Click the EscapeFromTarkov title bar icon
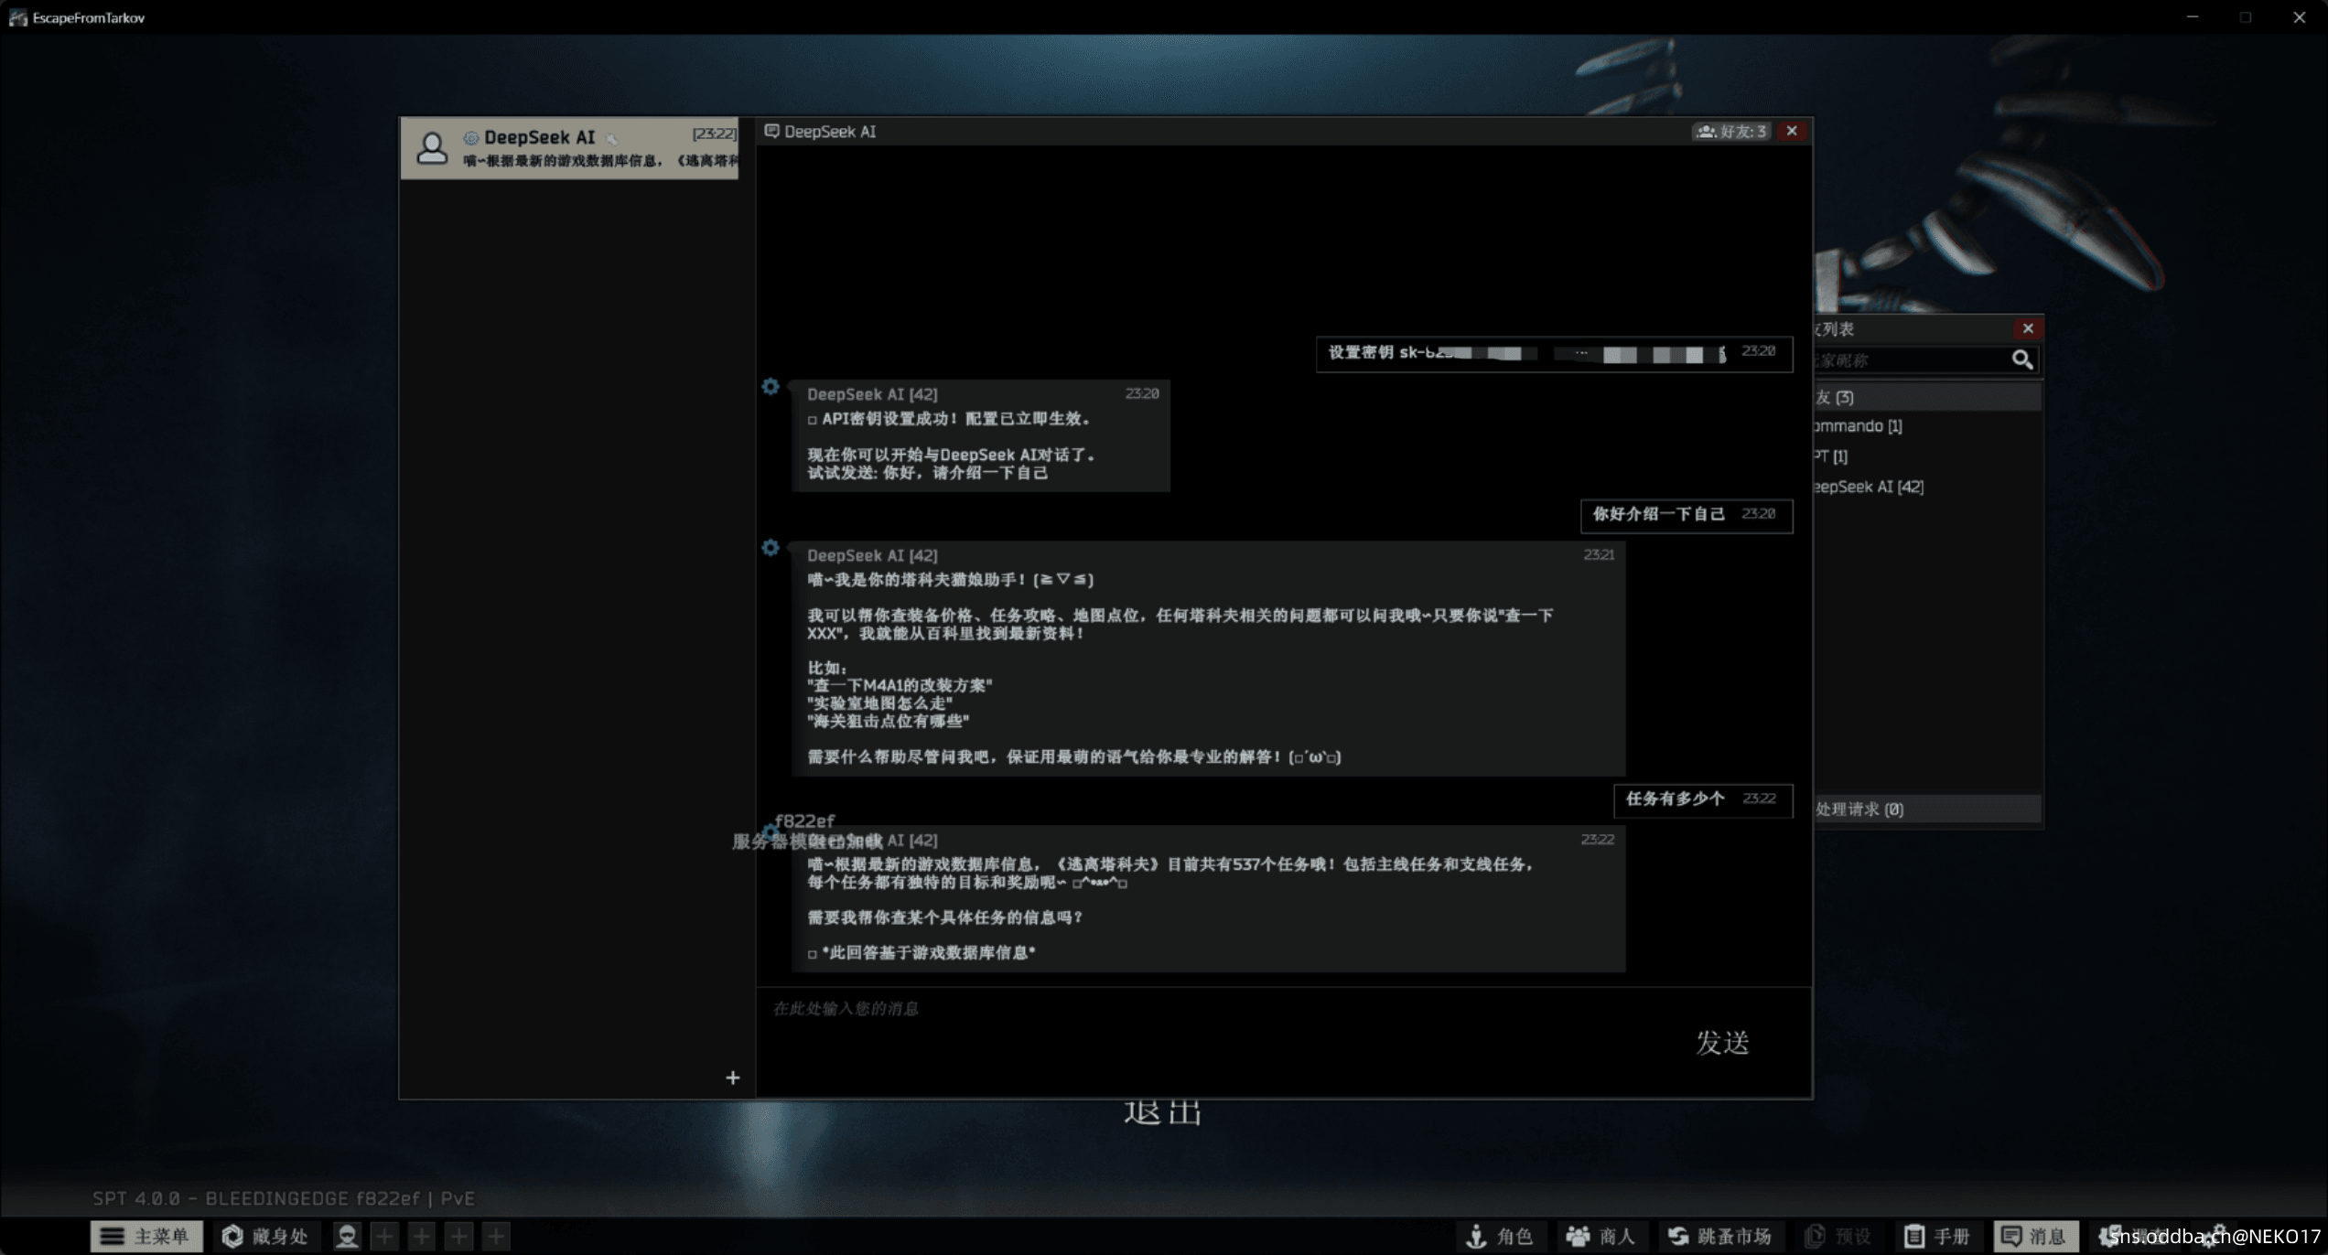Viewport: 2328px width, 1255px height. [x=17, y=17]
